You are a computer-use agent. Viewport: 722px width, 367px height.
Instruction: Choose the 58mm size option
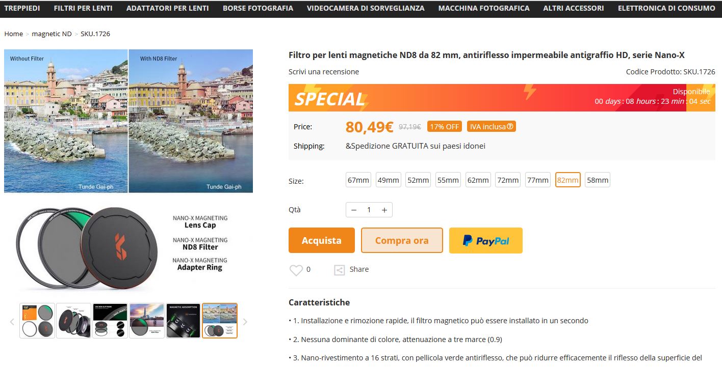(598, 180)
